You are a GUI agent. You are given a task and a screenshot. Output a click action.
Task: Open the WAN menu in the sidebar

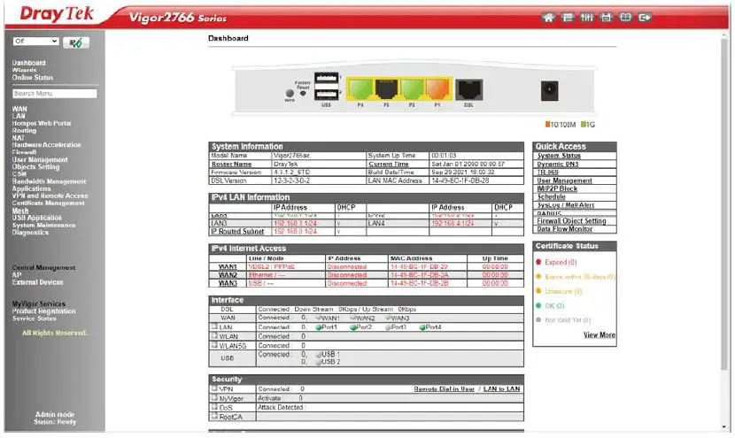pos(19,109)
